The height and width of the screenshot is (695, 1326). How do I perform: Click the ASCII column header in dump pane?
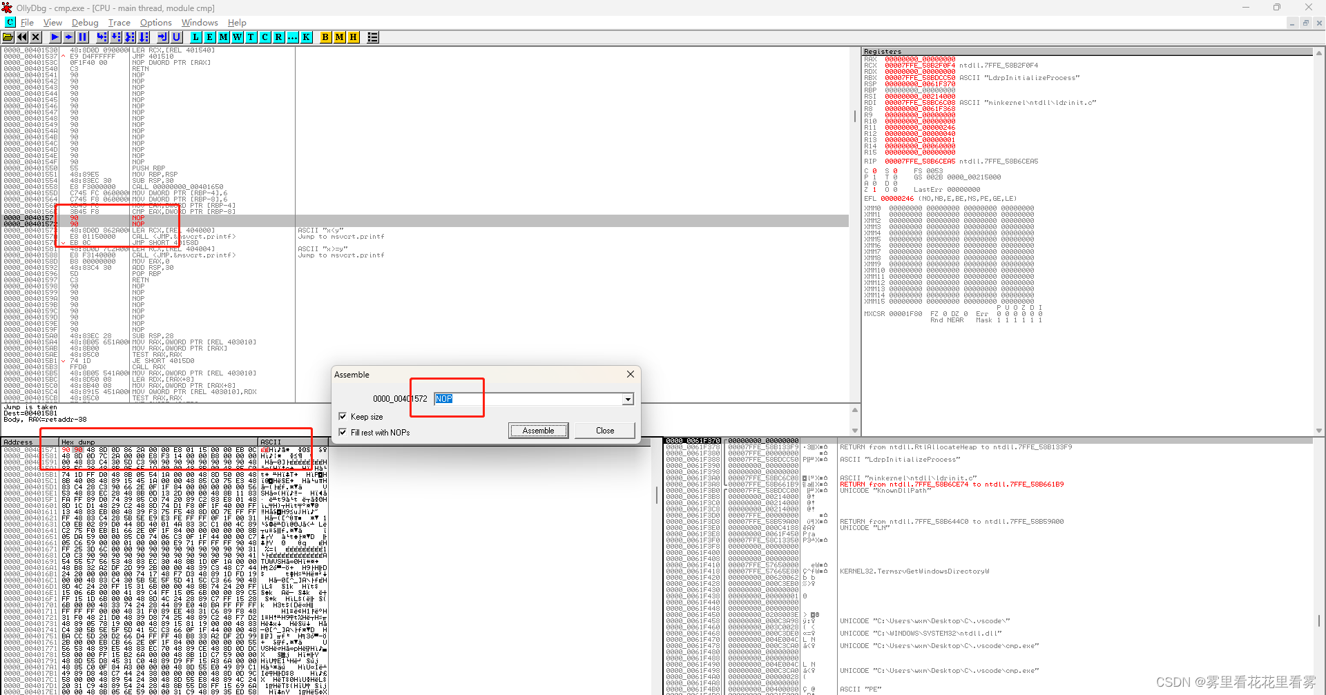[x=292, y=442]
